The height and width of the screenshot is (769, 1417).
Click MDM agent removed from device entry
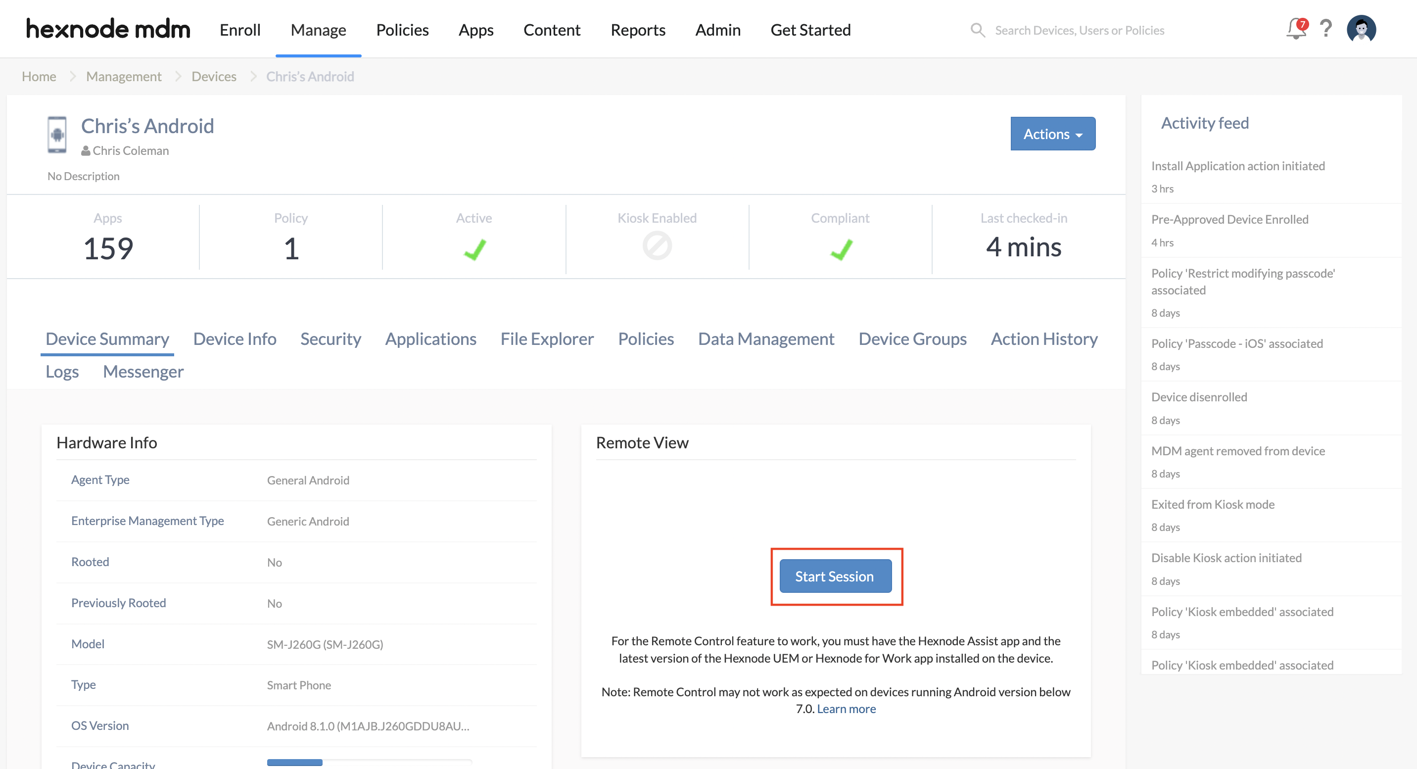pos(1238,451)
